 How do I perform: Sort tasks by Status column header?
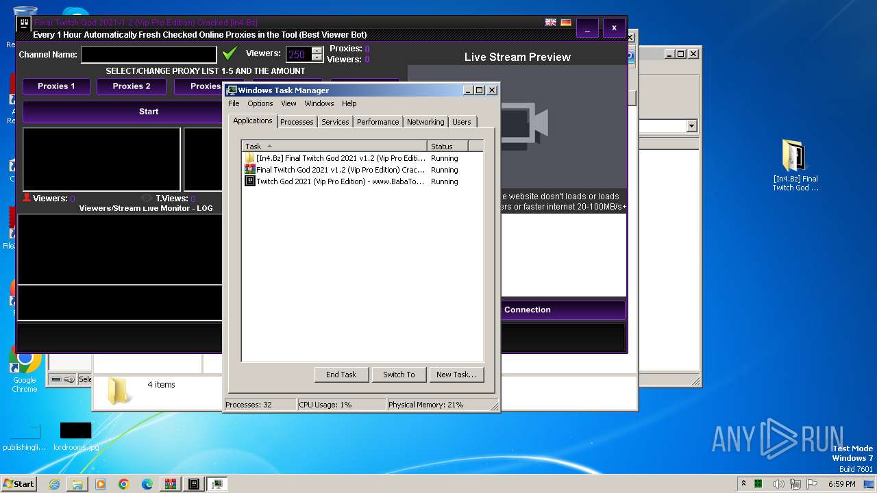pos(448,146)
